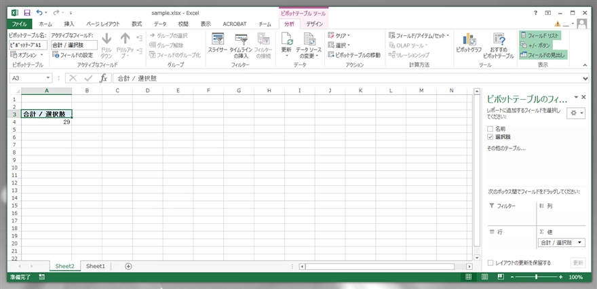Viewport: 597px width, 289px height.
Task: Check the 名前 field checkbox
Action: tap(490, 129)
